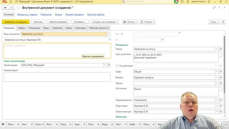
Task: Close the Мони... bottom tab
Action: (18, 124)
